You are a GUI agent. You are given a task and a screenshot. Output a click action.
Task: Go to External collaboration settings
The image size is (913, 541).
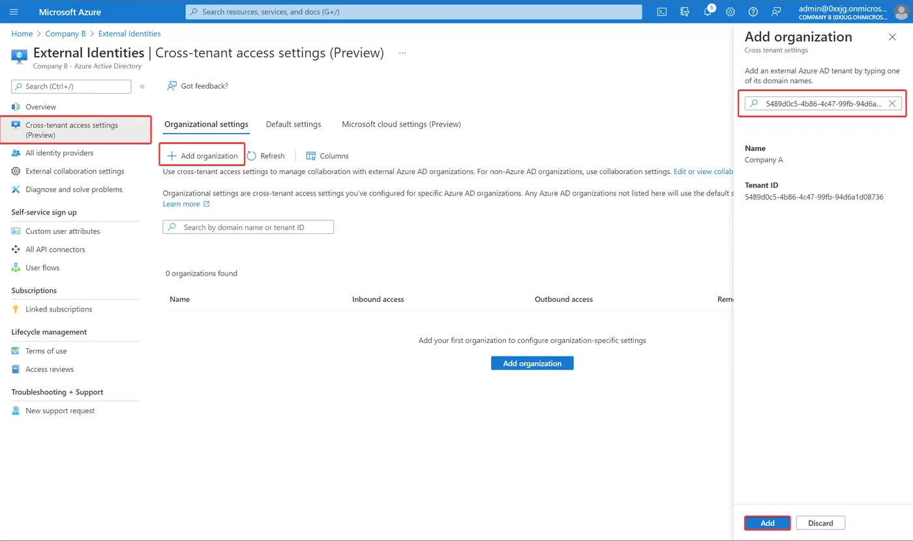click(x=75, y=171)
